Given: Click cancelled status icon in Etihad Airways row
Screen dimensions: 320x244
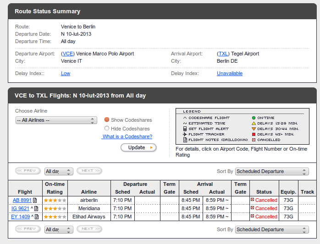Looking at the screenshot, I should (253, 216).
